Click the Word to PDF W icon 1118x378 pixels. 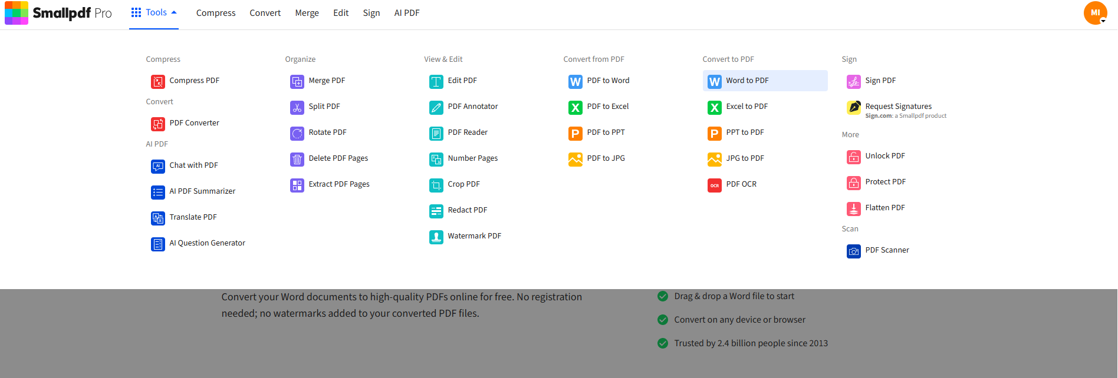tap(715, 81)
